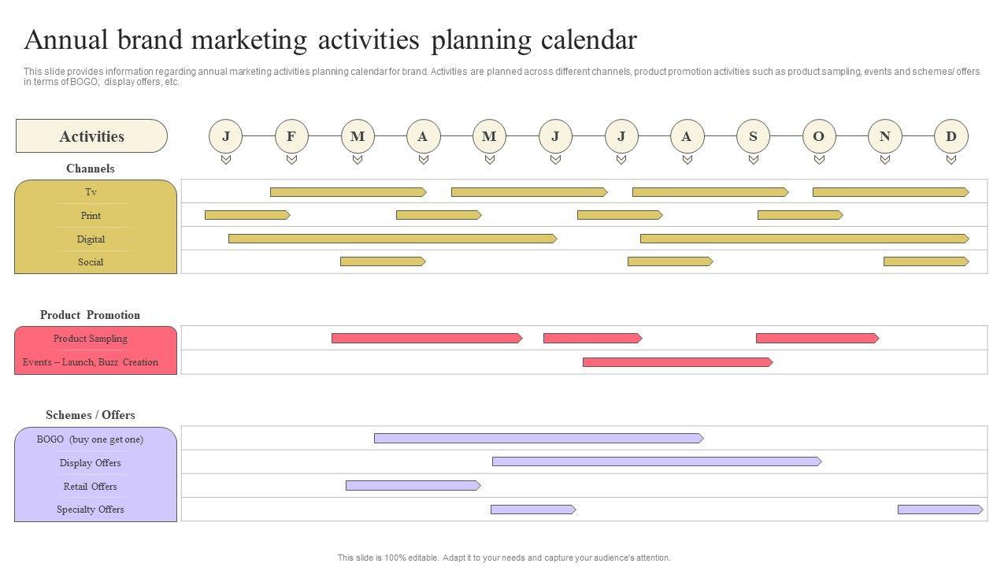Viewport: 1008px width, 567px height.
Task: Click the chevron below January
Action: [x=226, y=160]
